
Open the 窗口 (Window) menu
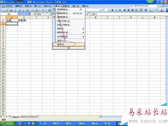click(76, 6)
